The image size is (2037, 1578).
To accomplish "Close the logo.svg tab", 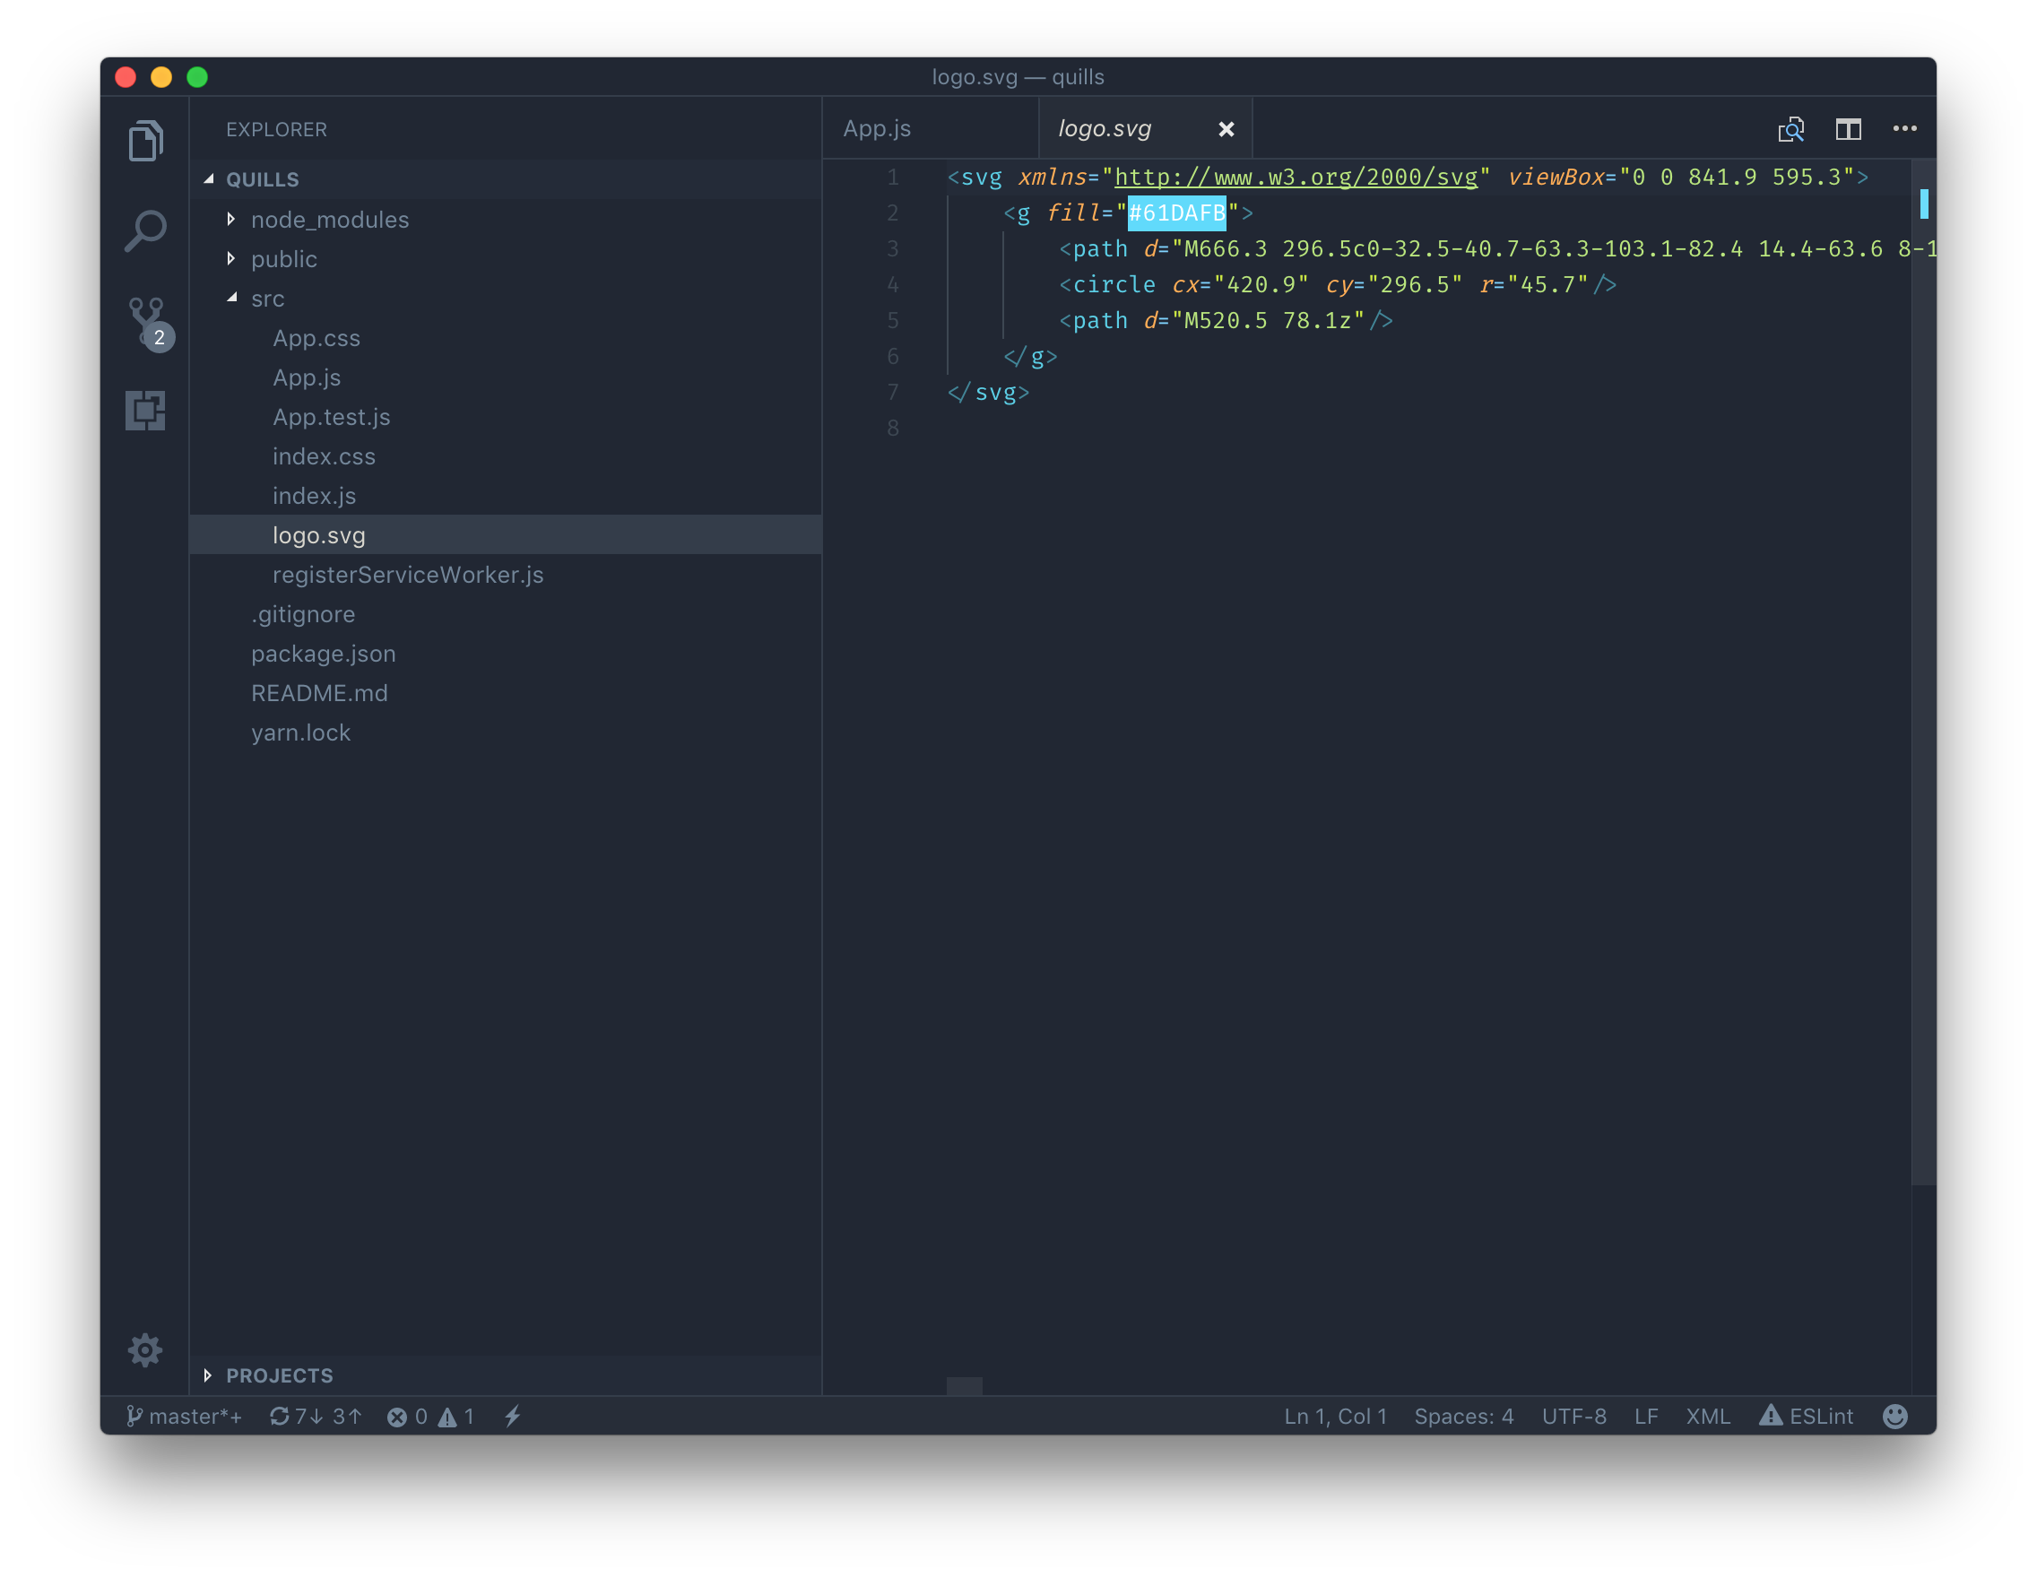I will pyautogui.click(x=1226, y=130).
